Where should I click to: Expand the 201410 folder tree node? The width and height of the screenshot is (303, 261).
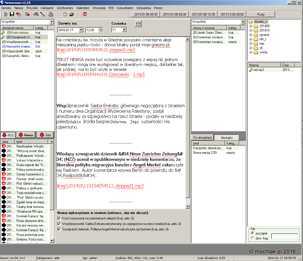[x=251, y=30]
